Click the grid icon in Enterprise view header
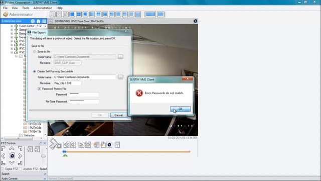The height and width of the screenshot is (181, 321). 44,21
